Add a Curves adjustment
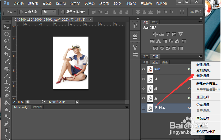The width and height of the screenshot is (221, 140). pyautogui.click(x=168, y=34)
